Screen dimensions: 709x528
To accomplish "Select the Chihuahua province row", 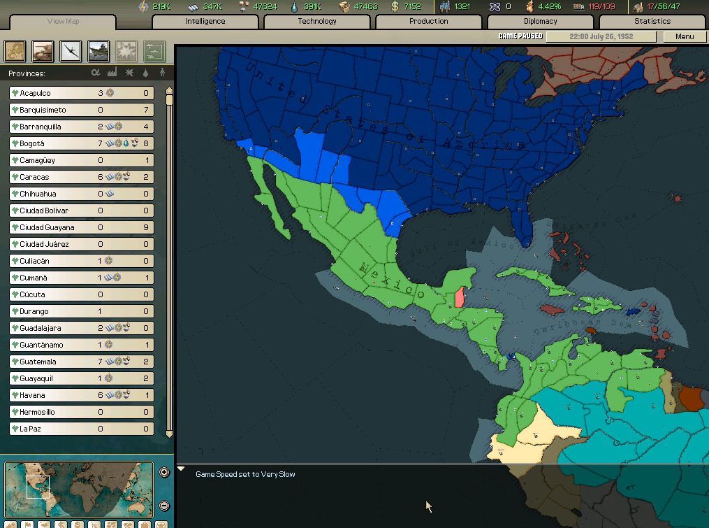I will coord(82,193).
